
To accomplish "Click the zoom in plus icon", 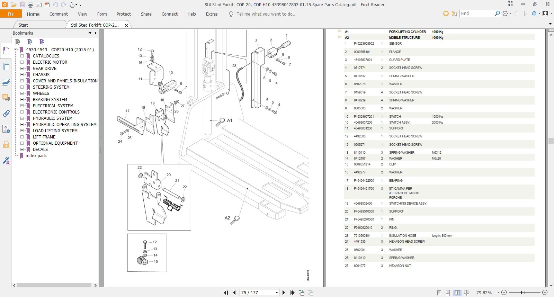I will click(545, 292).
